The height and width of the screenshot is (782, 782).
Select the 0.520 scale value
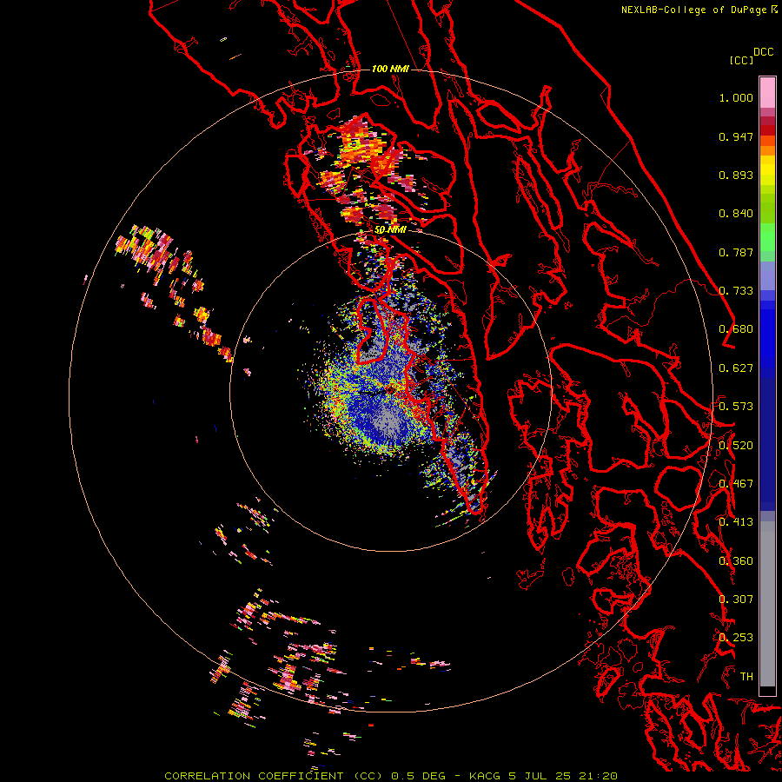tap(736, 446)
